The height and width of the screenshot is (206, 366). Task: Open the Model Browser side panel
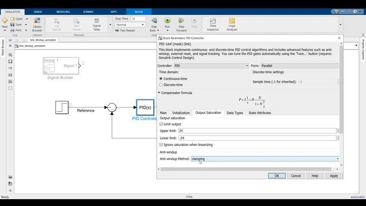tap(3, 47)
